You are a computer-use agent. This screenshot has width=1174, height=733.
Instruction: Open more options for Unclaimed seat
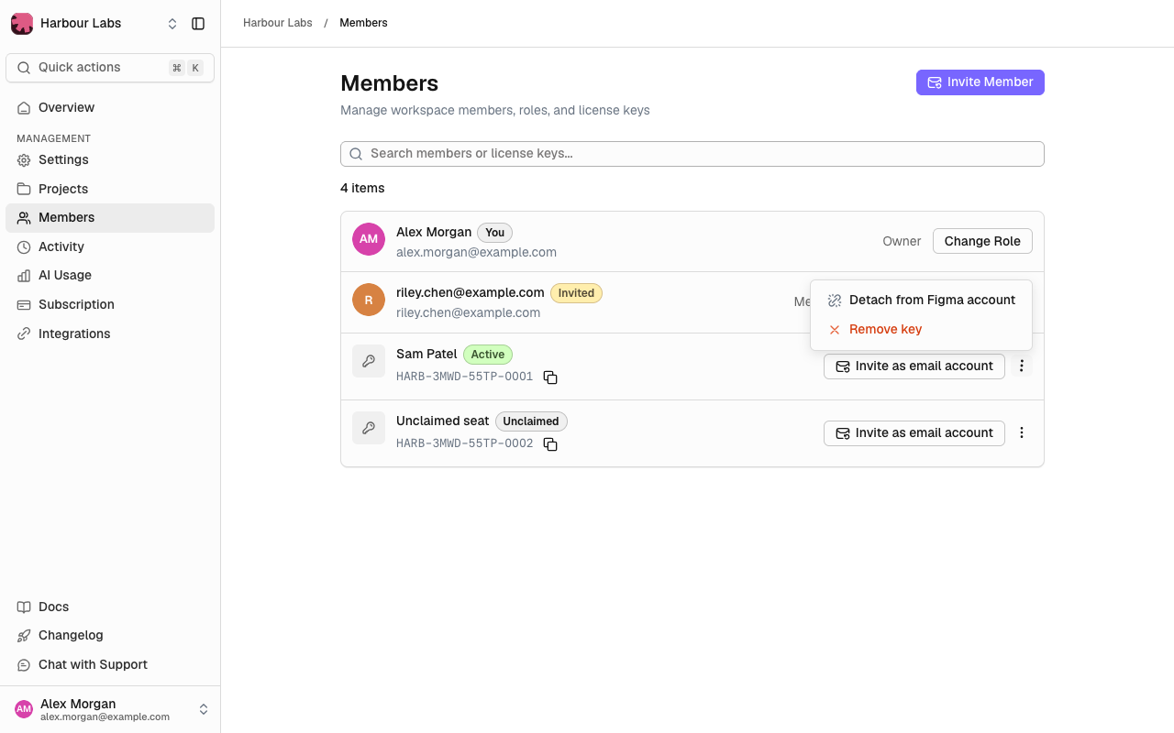pyautogui.click(x=1022, y=432)
